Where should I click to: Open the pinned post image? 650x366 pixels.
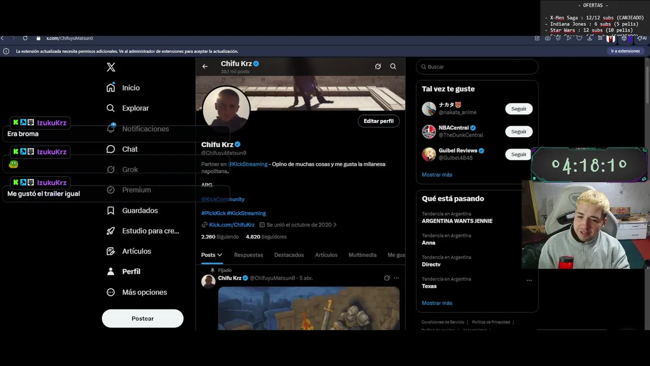click(x=309, y=309)
